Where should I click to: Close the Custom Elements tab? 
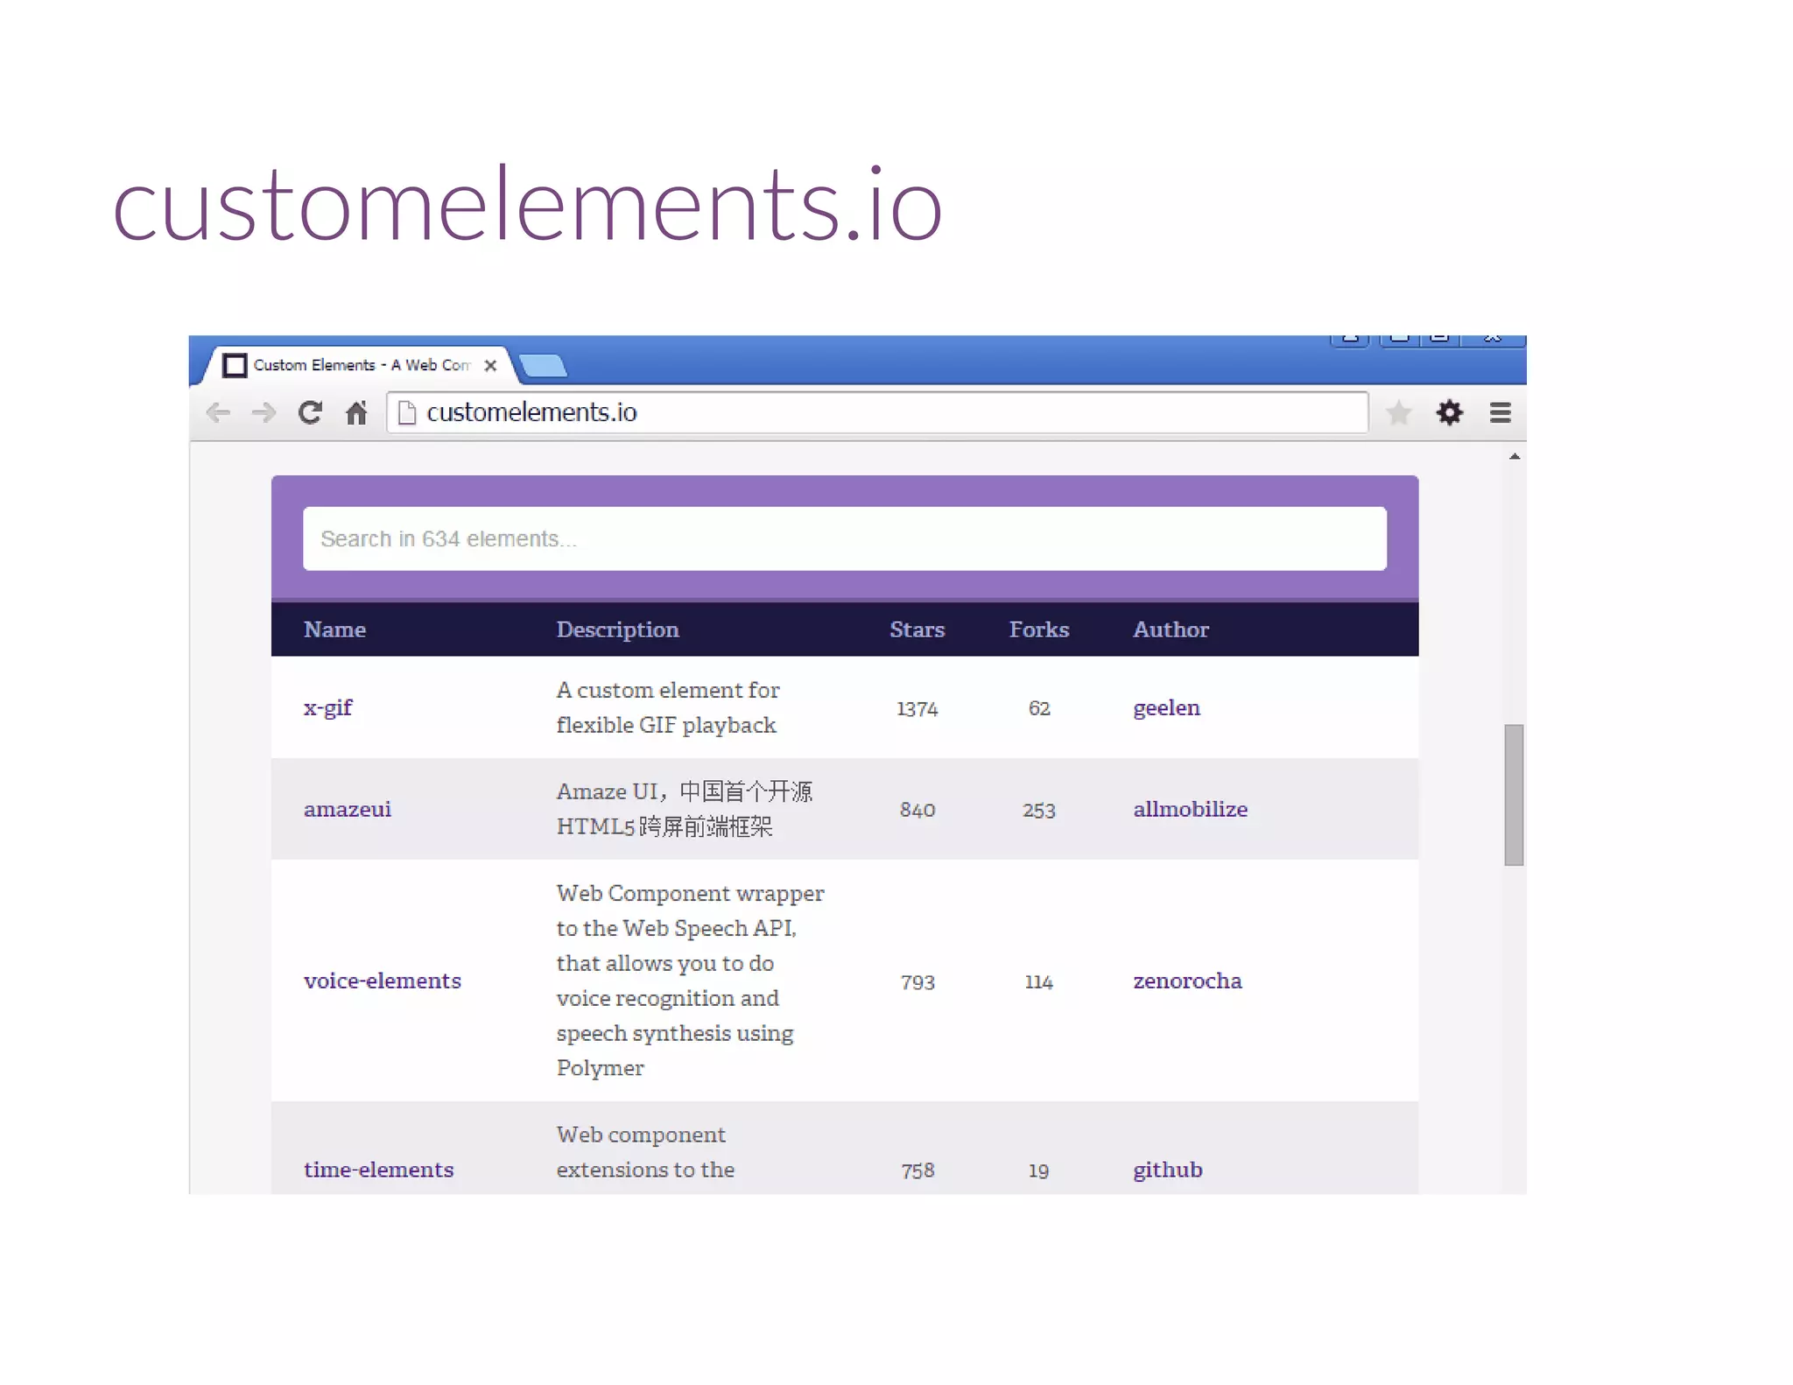pyautogui.click(x=490, y=365)
